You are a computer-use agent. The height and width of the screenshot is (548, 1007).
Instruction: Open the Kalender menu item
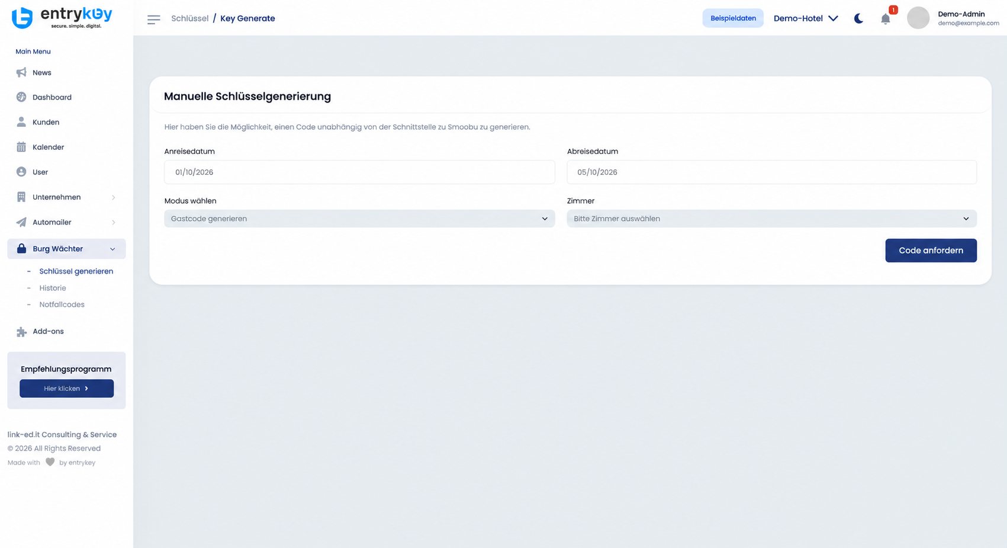(48, 147)
